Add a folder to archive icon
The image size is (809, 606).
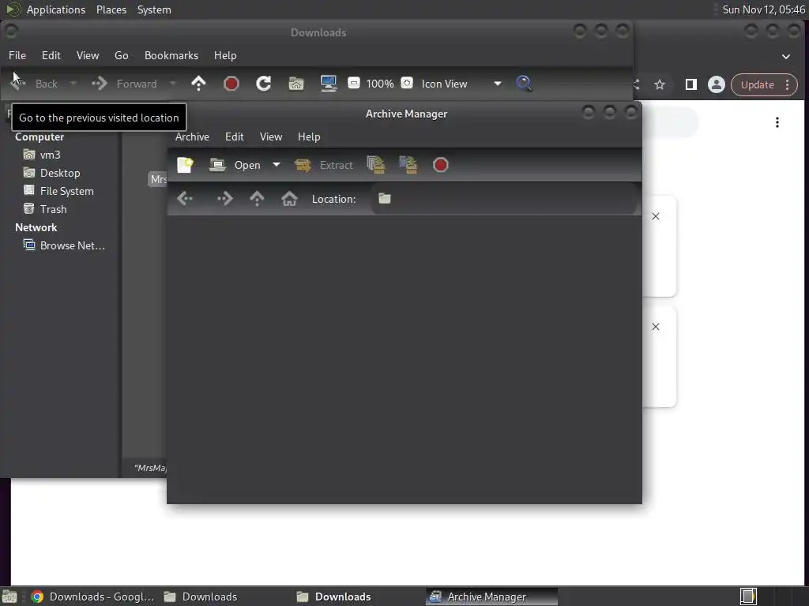coord(408,165)
